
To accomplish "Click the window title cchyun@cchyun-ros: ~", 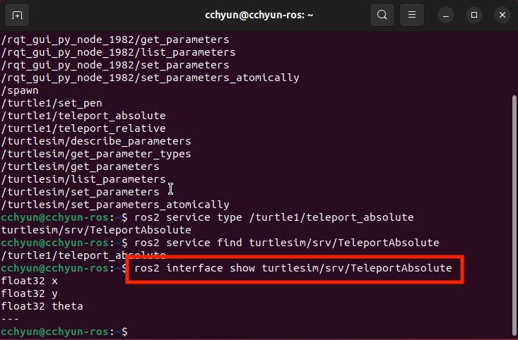I will tap(259, 16).
